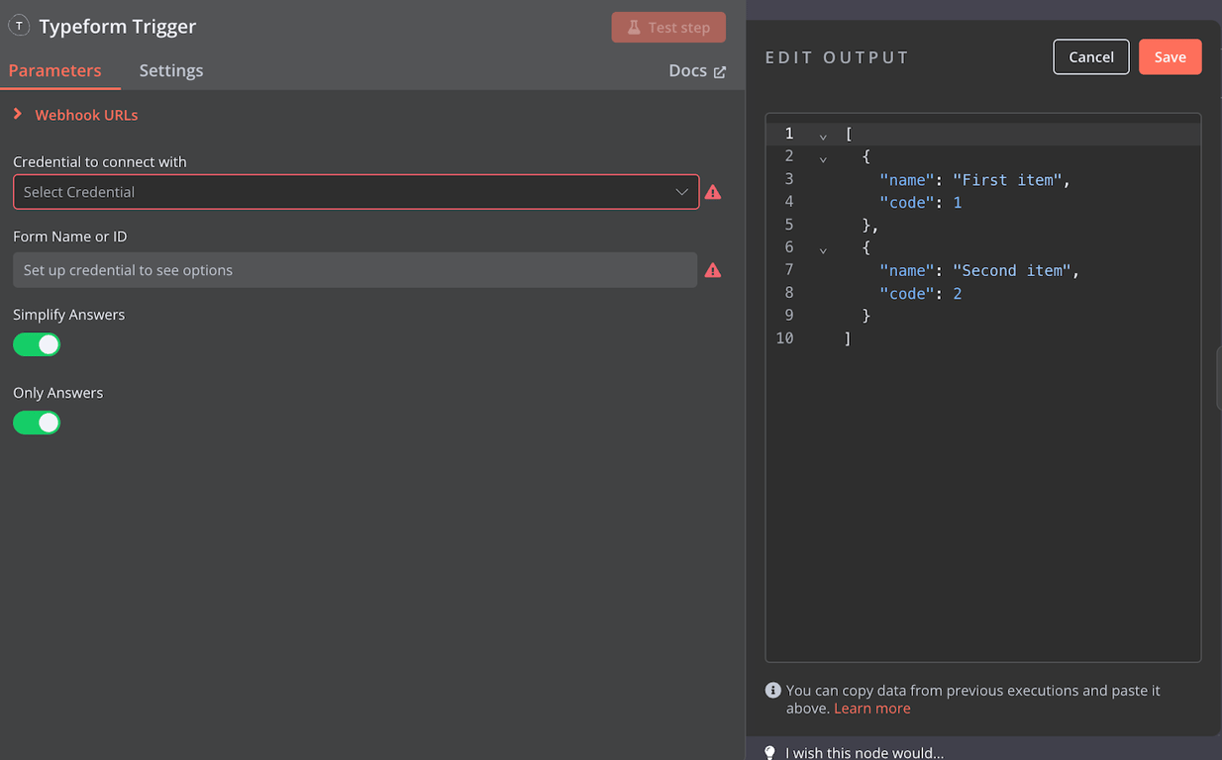Click the info icon below the editor
Screen dimensions: 1222x760
[x=773, y=691]
